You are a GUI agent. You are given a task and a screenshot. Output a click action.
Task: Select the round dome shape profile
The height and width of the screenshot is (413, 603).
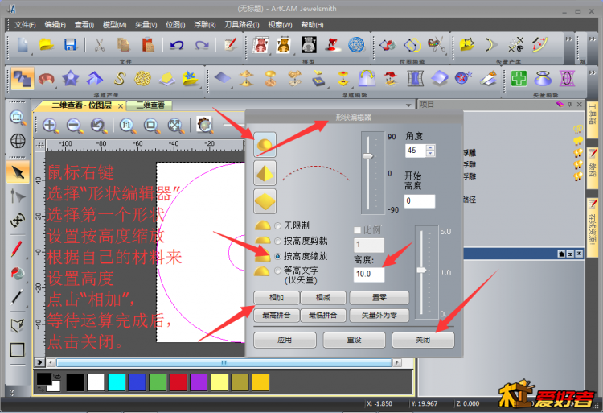point(265,145)
